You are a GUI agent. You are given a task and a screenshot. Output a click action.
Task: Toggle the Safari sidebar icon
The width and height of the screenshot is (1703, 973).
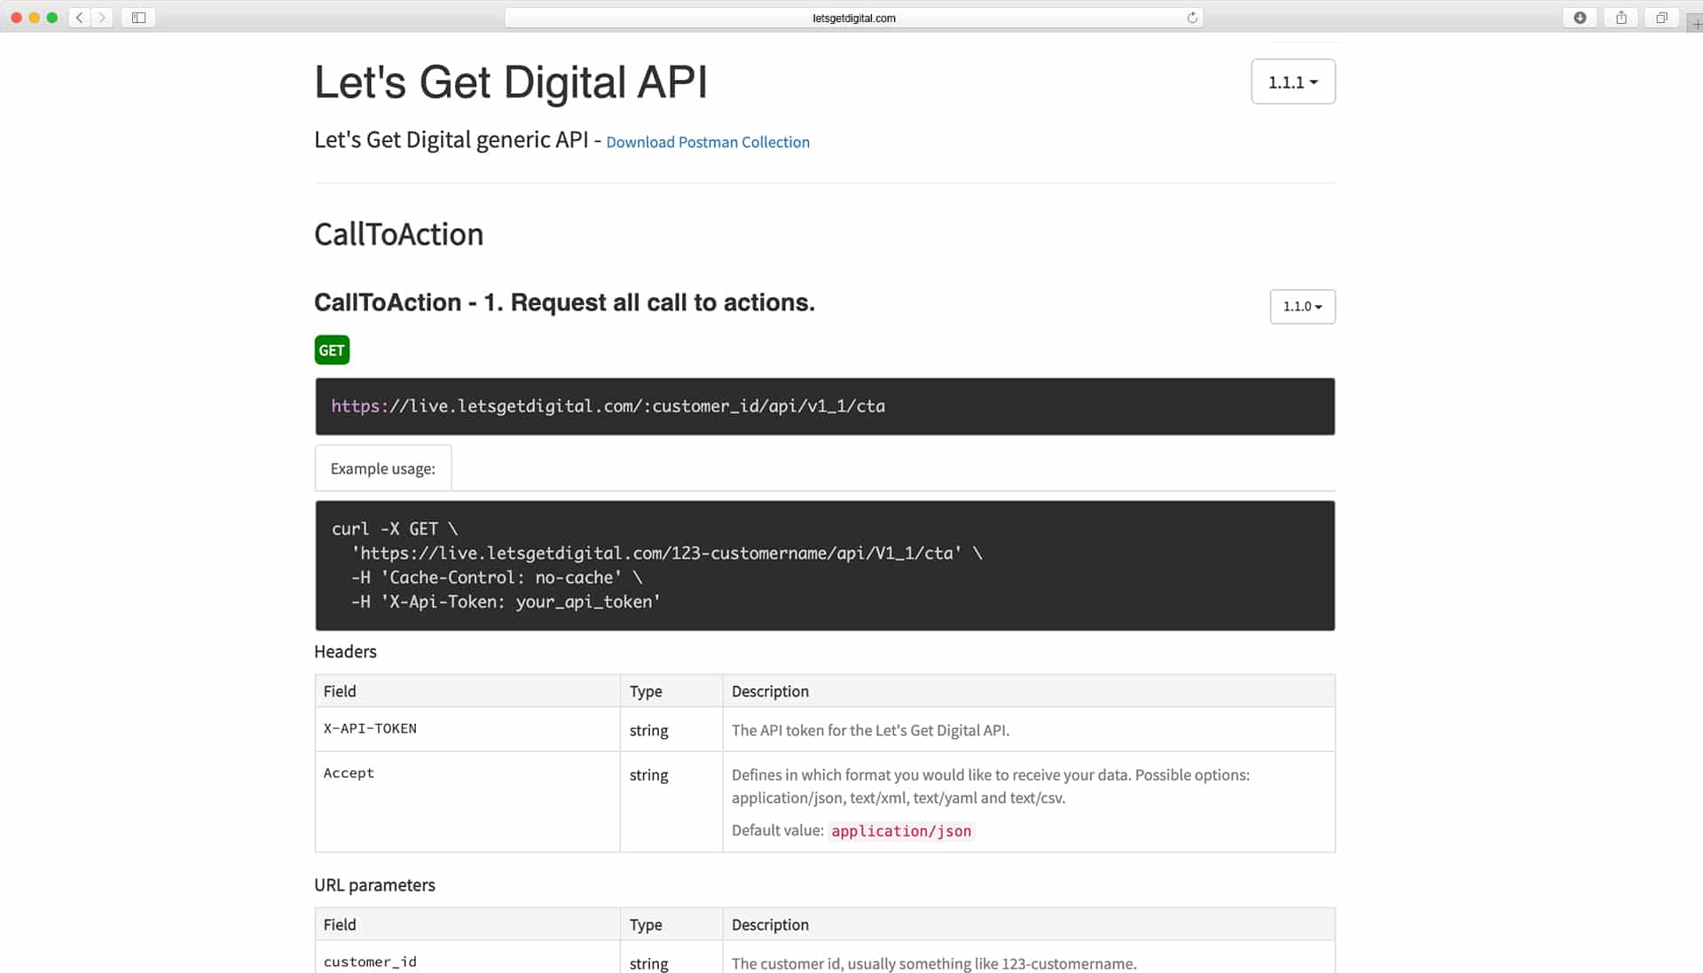[139, 18]
